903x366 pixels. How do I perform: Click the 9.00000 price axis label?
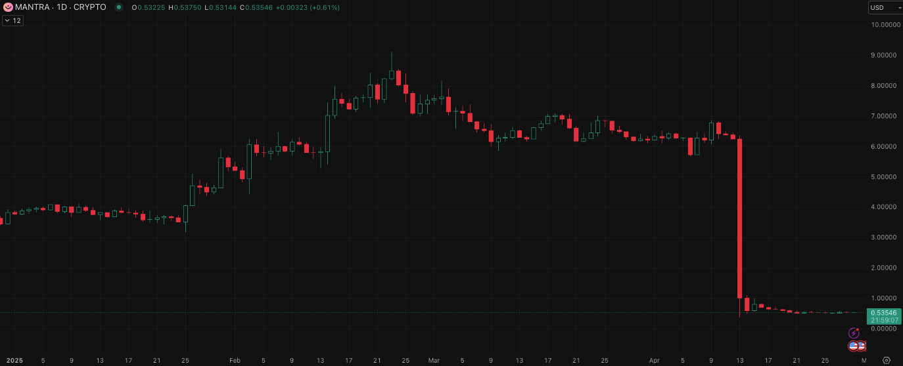(x=884, y=55)
